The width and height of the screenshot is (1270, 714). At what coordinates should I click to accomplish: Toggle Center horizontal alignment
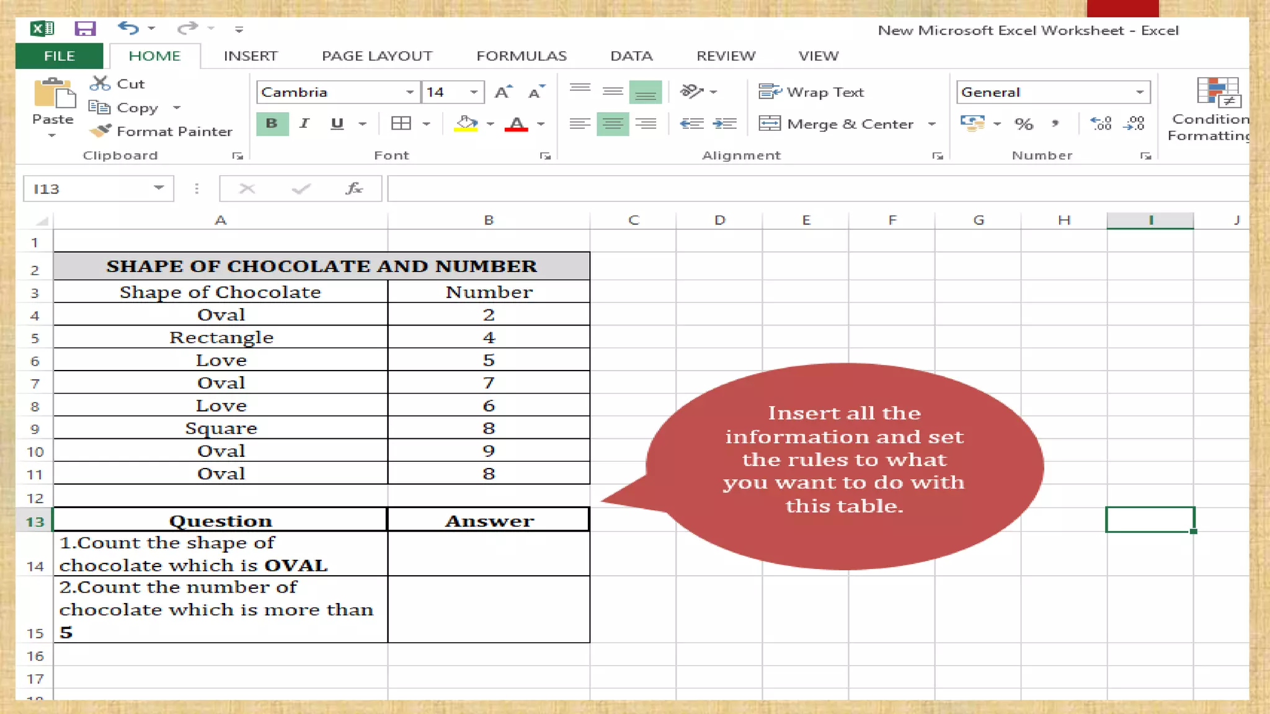pyautogui.click(x=613, y=123)
